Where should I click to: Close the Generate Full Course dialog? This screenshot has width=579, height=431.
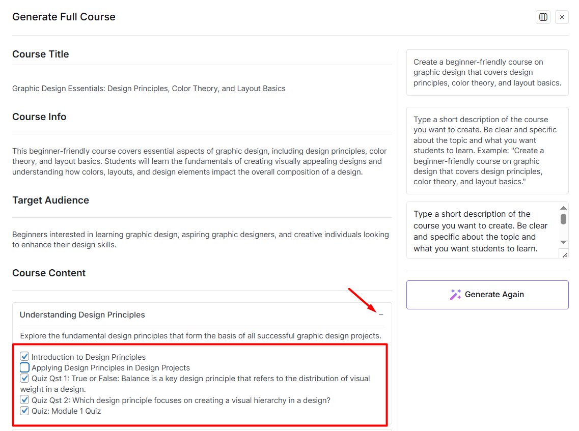pos(562,17)
